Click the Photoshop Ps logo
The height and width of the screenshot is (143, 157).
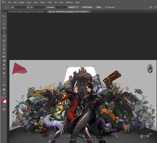4,2
